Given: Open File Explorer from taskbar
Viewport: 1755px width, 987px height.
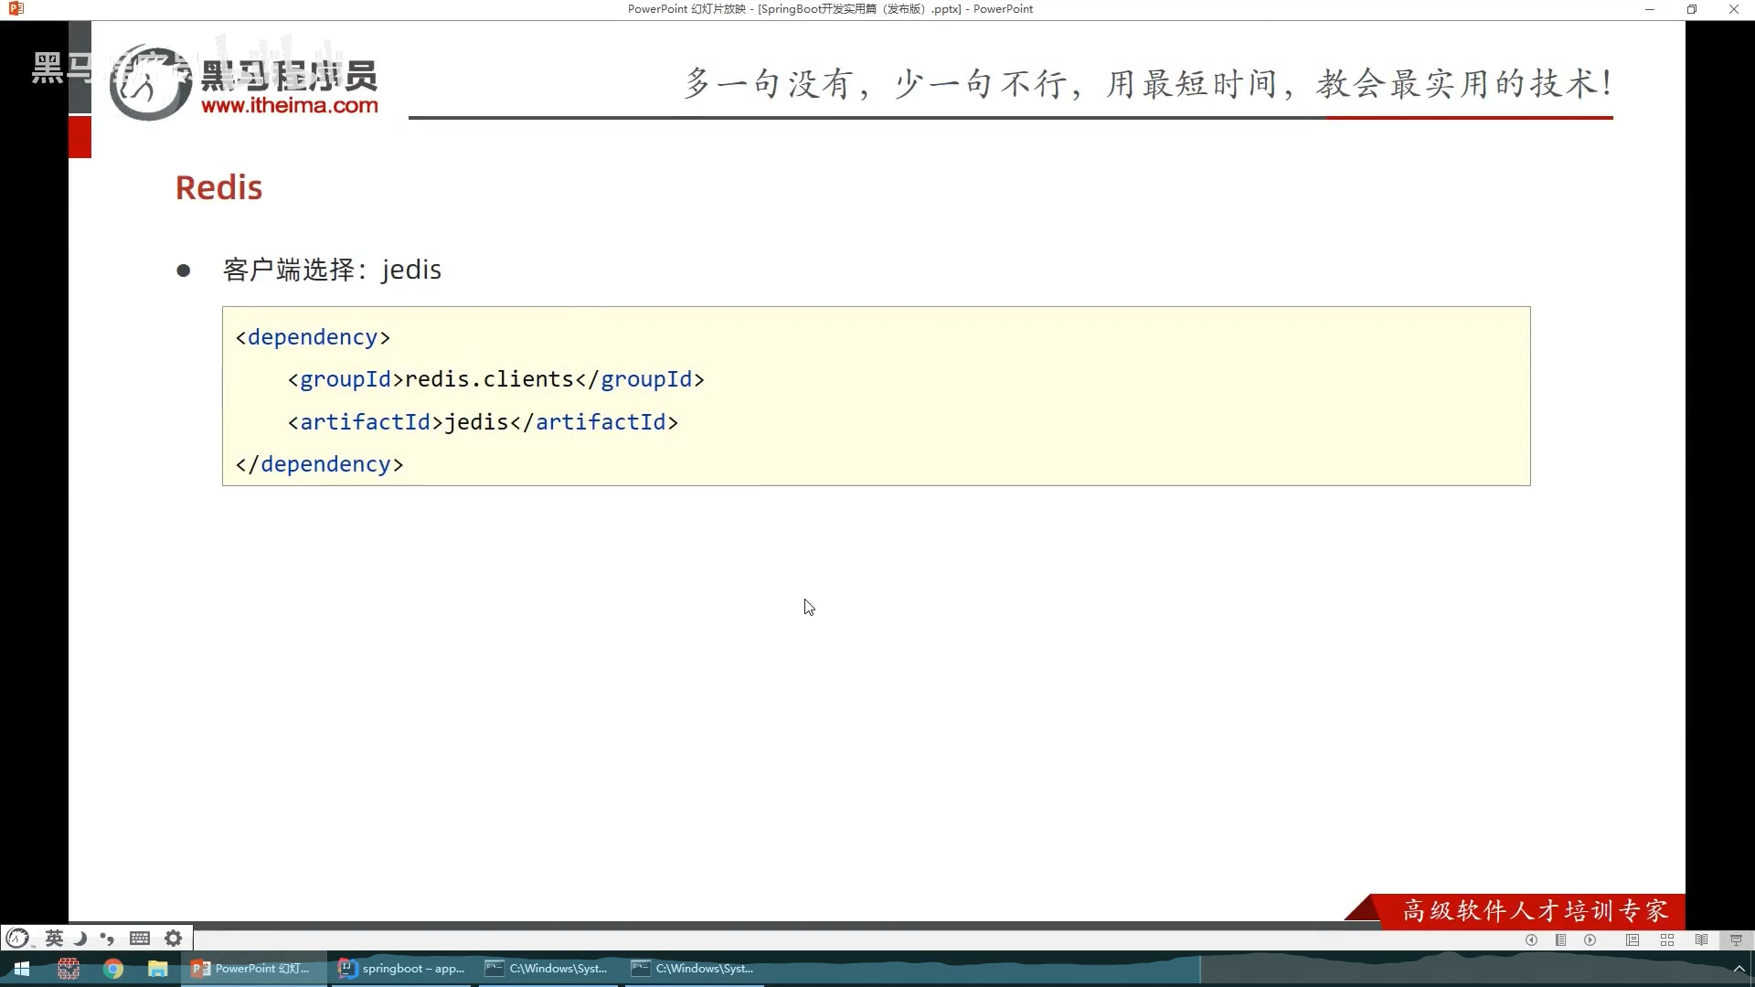Looking at the screenshot, I should coord(158,969).
